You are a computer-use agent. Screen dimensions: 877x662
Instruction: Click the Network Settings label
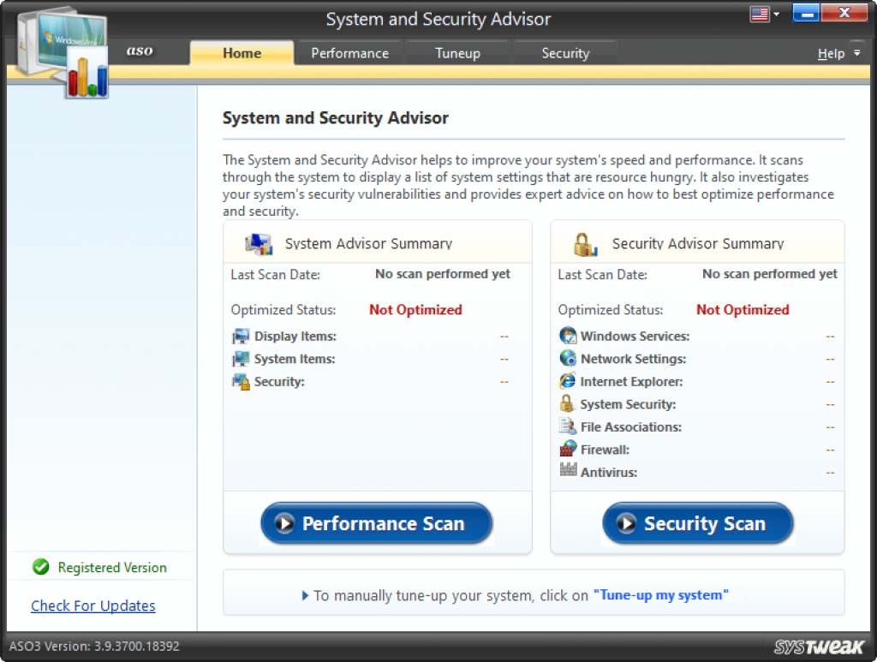point(633,359)
